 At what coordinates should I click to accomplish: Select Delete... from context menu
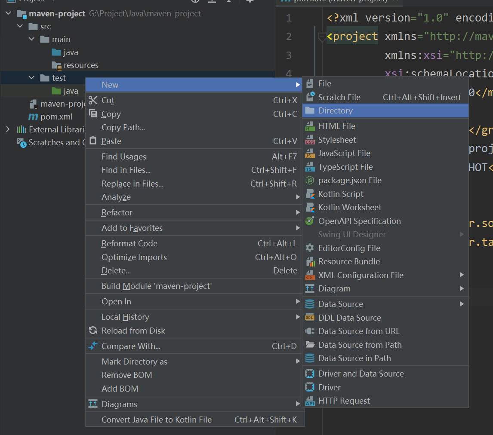pos(193,270)
